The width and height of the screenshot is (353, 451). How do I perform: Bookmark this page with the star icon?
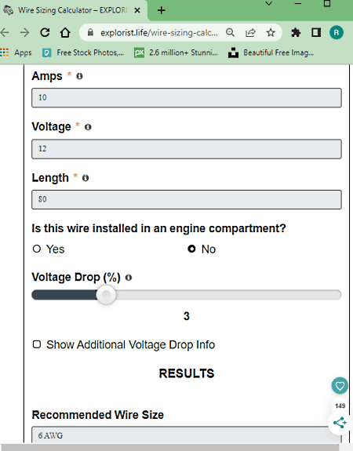[271, 33]
